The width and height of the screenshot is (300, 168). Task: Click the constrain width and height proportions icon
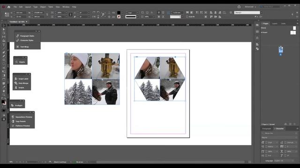click(47, 14)
